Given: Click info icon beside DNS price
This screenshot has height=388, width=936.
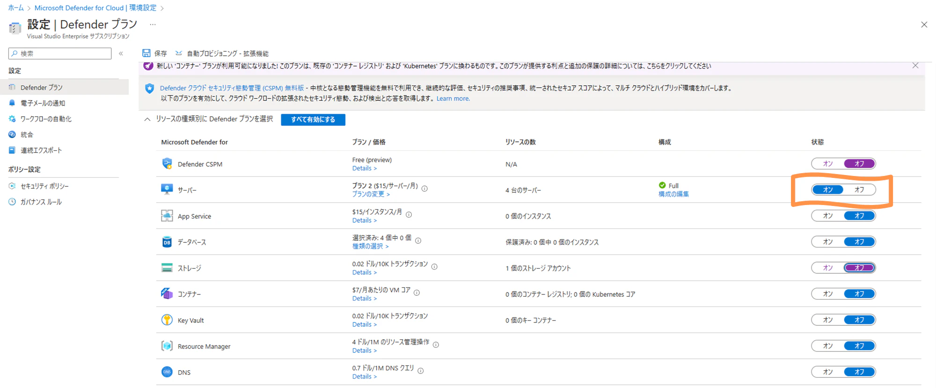Looking at the screenshot, I should click(x=420, y=371).
